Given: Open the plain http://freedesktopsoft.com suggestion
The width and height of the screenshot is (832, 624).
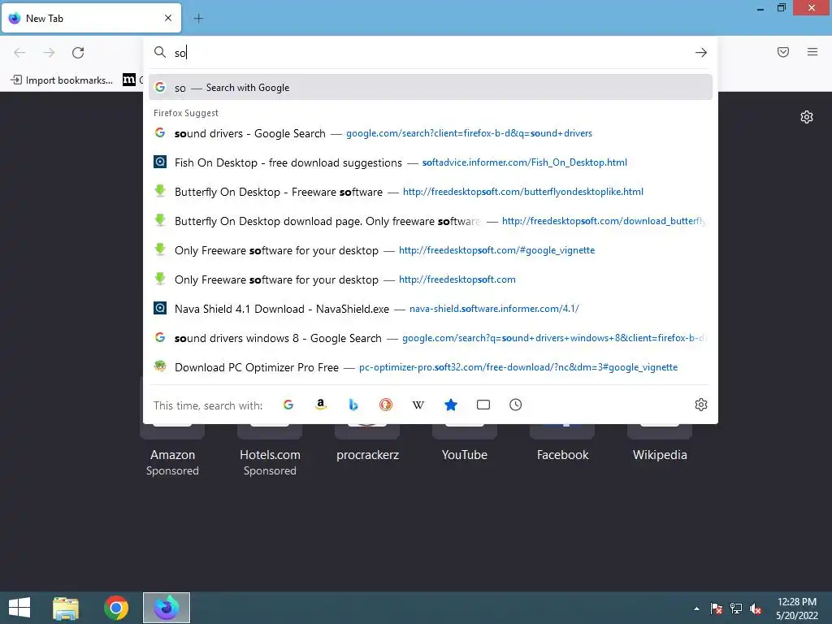Looking at the screenshot, I should point(431,279).
